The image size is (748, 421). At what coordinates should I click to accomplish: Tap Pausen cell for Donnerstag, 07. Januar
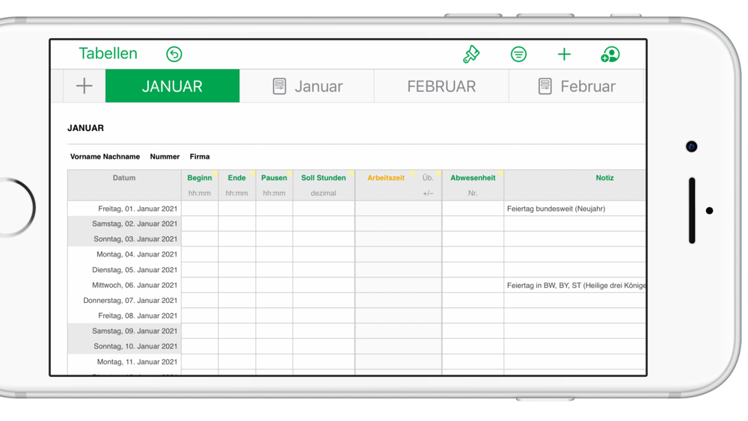274,301
